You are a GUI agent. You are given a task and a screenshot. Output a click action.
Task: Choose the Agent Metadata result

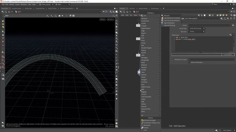171,23
